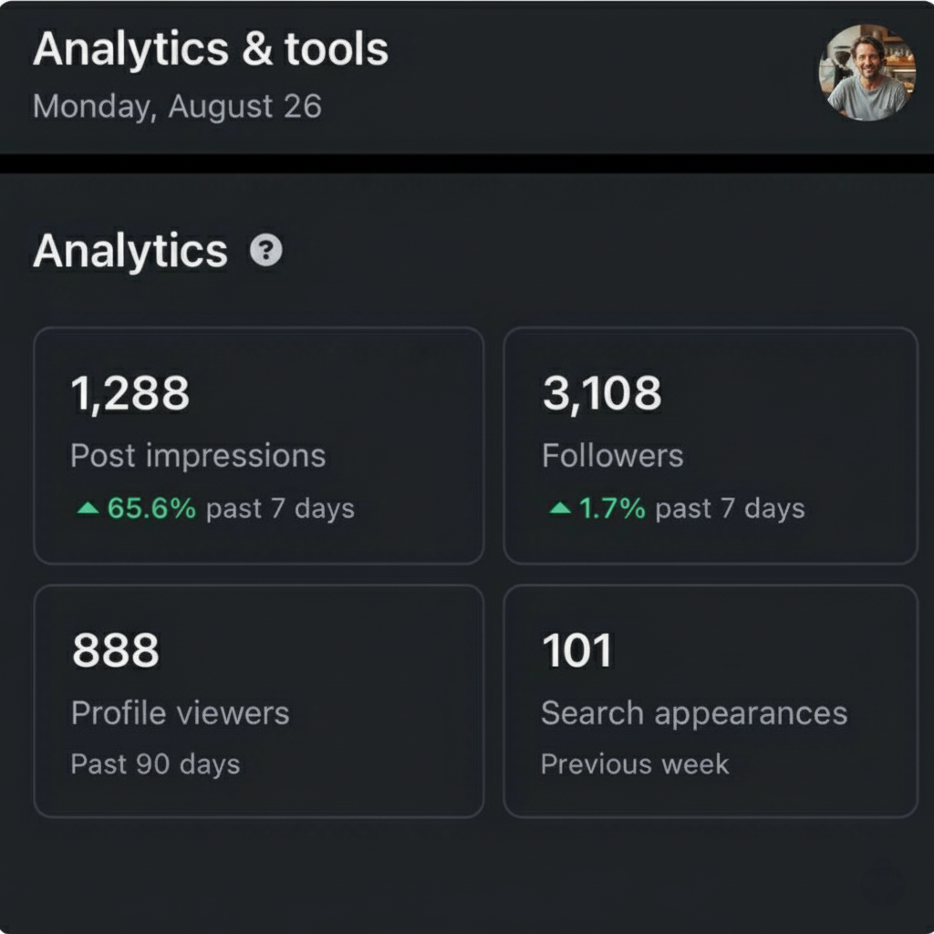
Task: Click the 65.6% increase figure
Action: click(x=151, y=509)
